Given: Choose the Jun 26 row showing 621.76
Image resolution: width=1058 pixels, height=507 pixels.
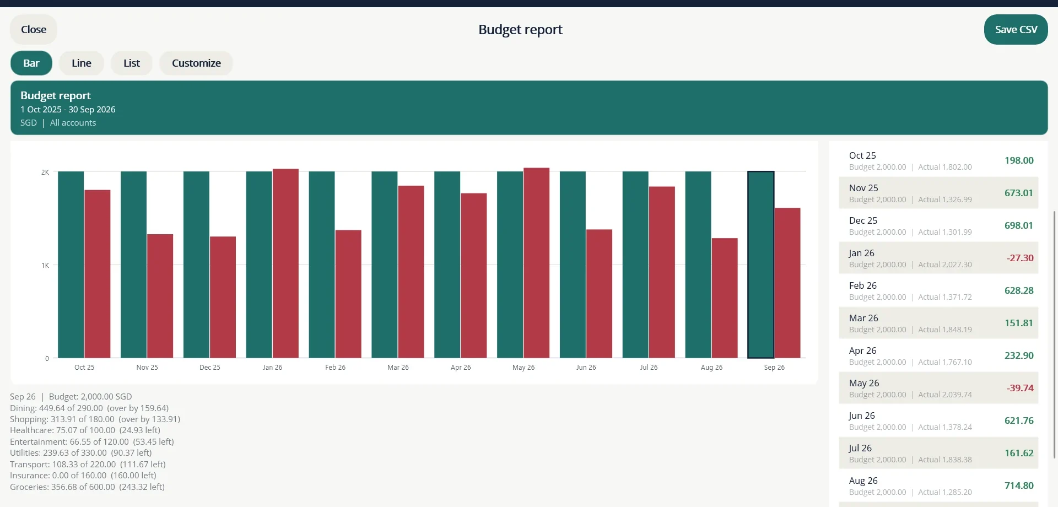Looking at the screenshot, I should pos(938,420).
